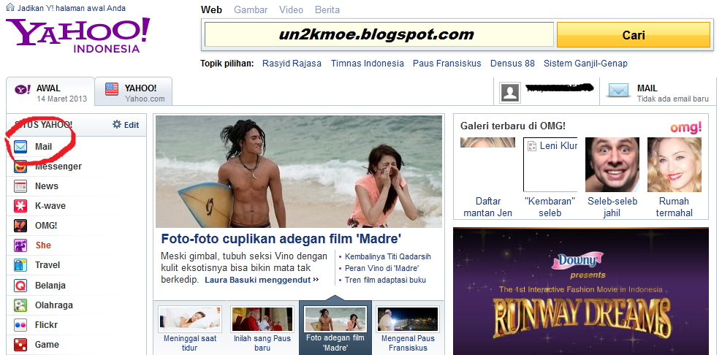
Task: Open Peran Vino di 'Madre' link
Action: click(381, 268)
